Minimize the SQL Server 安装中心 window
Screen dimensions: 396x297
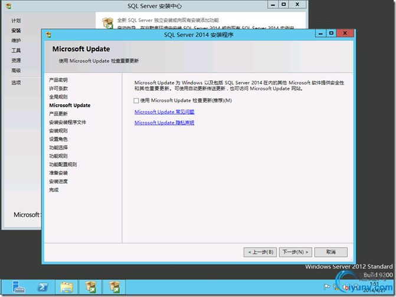point(273,5)
